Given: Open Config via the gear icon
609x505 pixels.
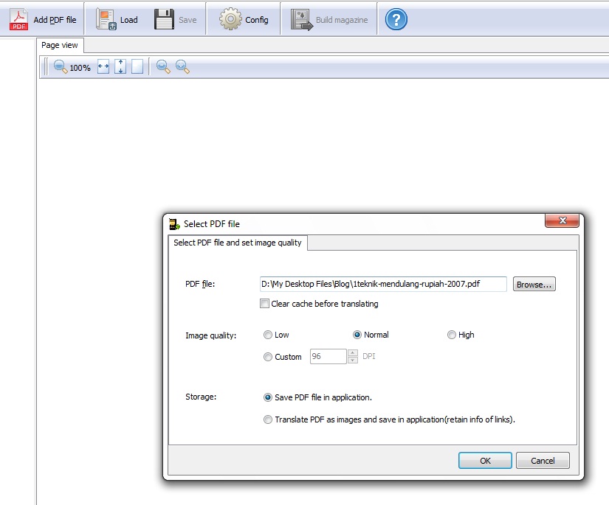Looking at the screenshot, I should coord(230,19).
